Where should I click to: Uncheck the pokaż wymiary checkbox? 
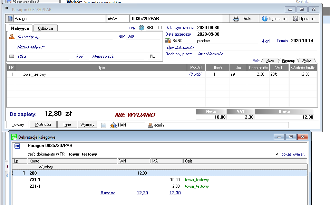click(277, 154)
